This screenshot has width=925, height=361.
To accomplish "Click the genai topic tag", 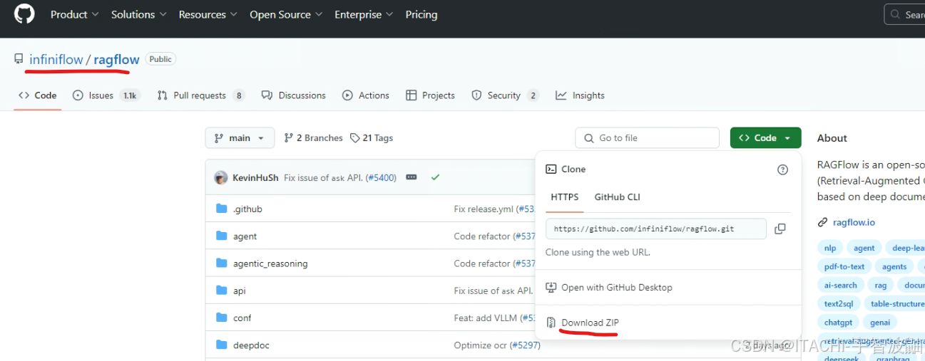I will (880, 322).
